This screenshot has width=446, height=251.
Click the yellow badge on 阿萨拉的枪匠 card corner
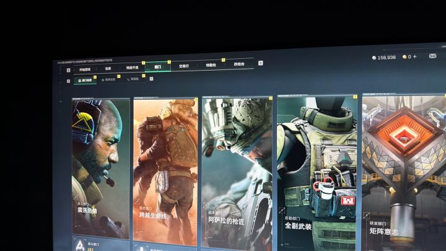[x=271, y=98]
